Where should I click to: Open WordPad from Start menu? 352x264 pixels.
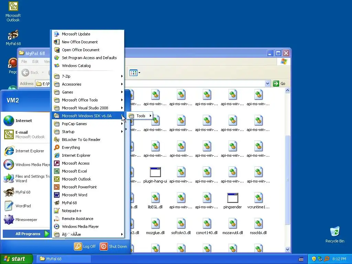click(x=26, y=206)
